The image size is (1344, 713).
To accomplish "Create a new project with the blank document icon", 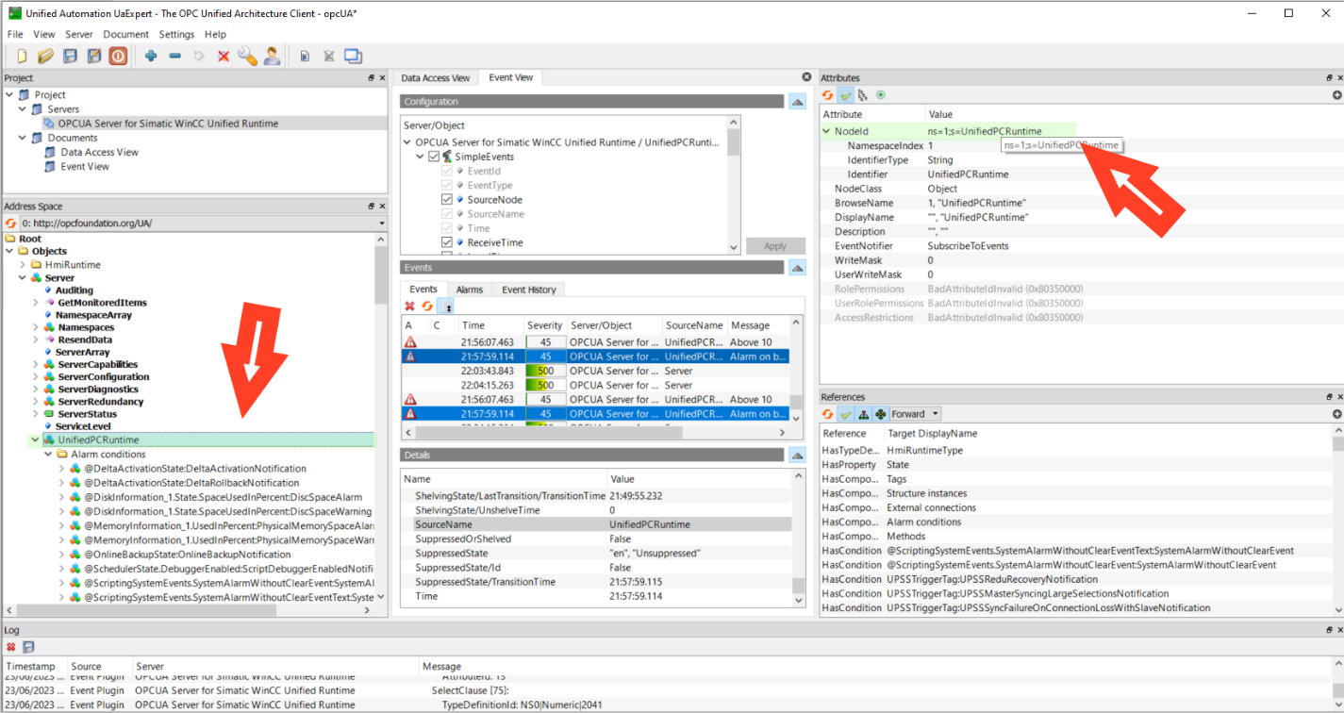I will [22, 57].
